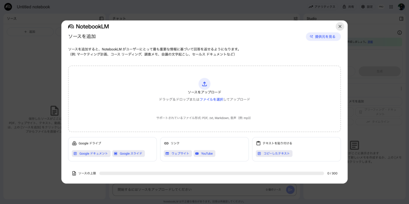Select コピーしたテキスト option
The image size is (409, 204).
tap(274, 154)
